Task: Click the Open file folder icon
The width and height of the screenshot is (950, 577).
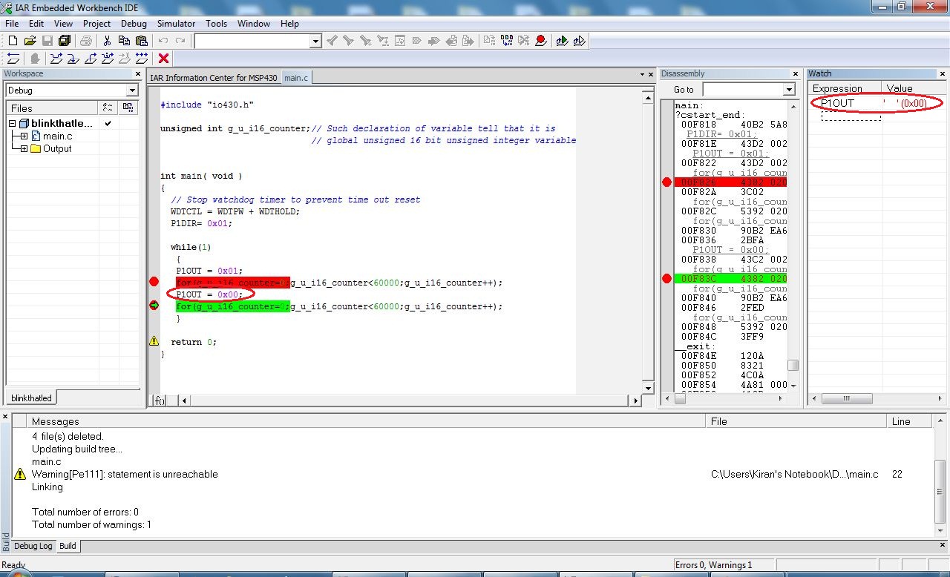Action: pyautogui.click(x=30, y=41)
